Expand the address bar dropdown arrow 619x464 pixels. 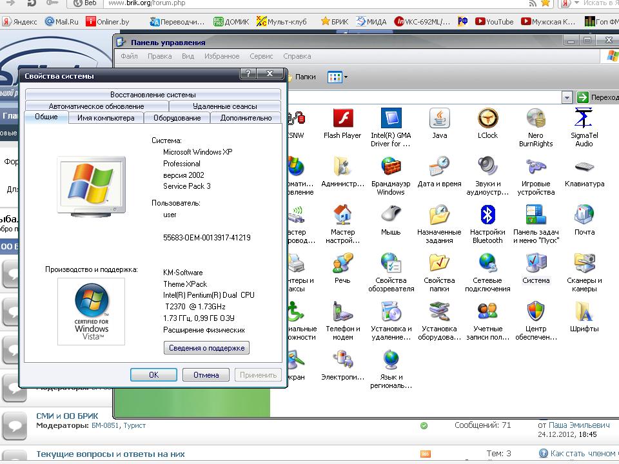click(567, 97)
